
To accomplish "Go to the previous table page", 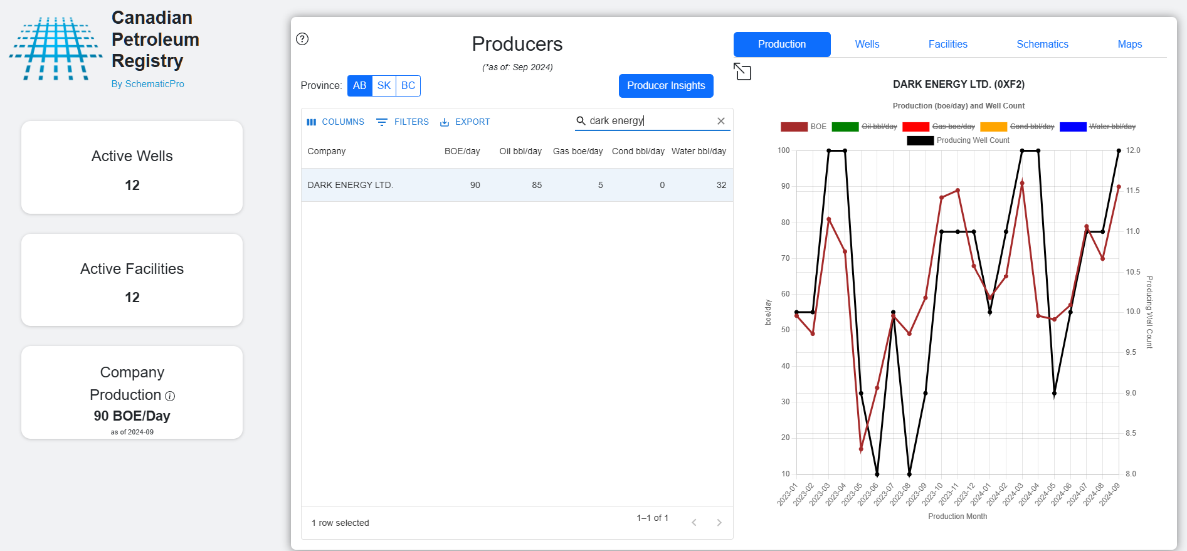I will point(694,523).
